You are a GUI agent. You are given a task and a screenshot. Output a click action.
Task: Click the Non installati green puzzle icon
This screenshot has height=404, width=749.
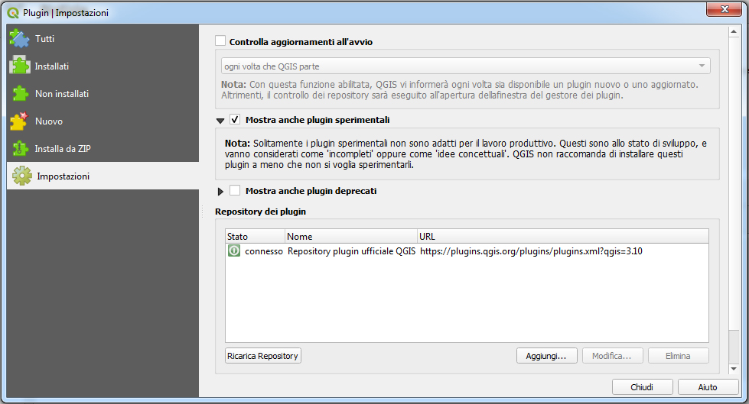point(20,93)
